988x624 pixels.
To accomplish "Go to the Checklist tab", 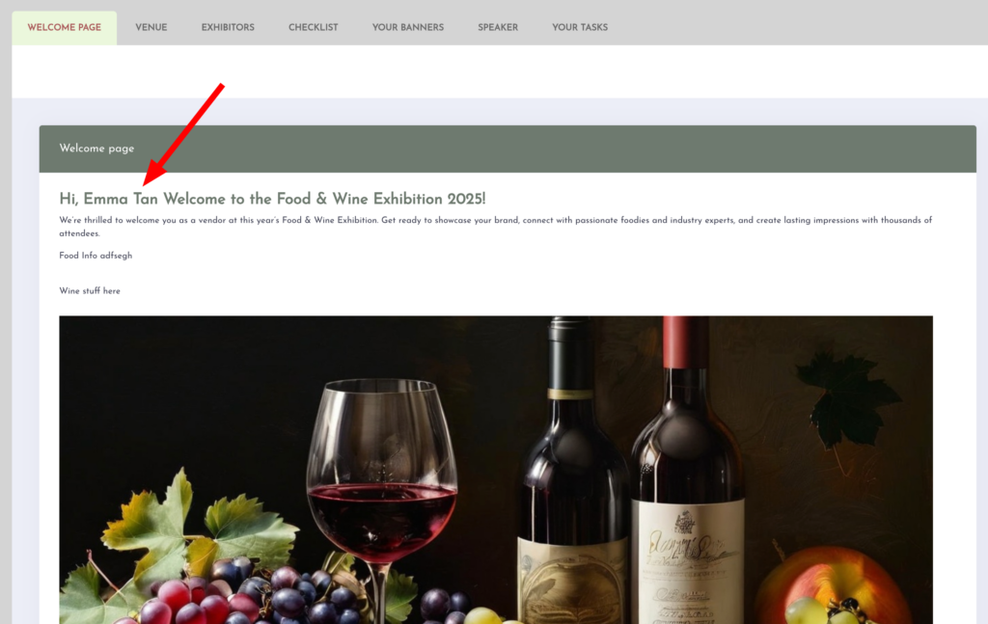I will pos(314,28).
